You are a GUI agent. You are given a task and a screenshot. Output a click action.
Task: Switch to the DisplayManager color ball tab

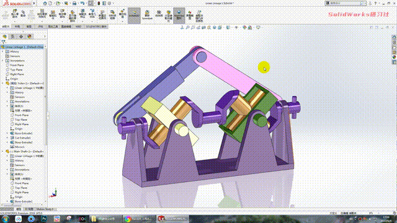coord(29,37)
